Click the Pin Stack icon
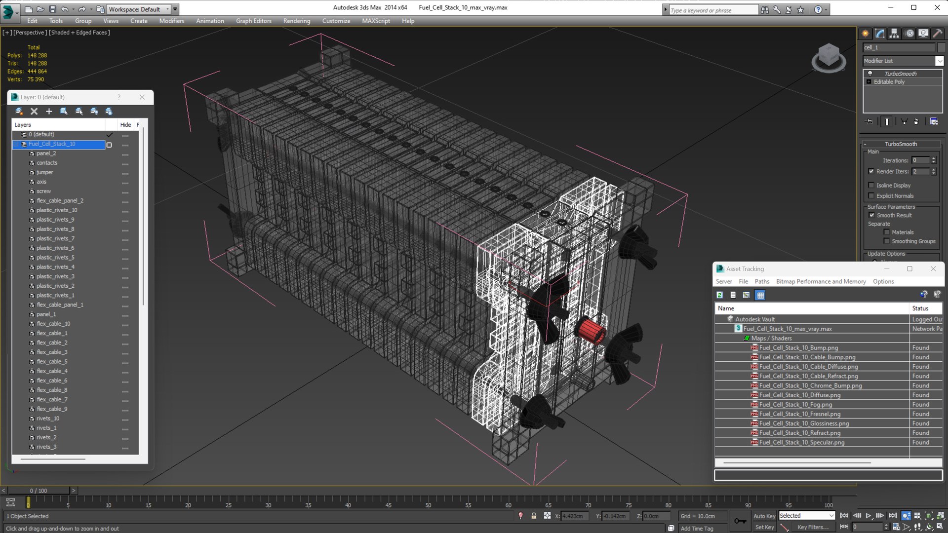Viewport: 948px width, 533px height. coord(869,121)
